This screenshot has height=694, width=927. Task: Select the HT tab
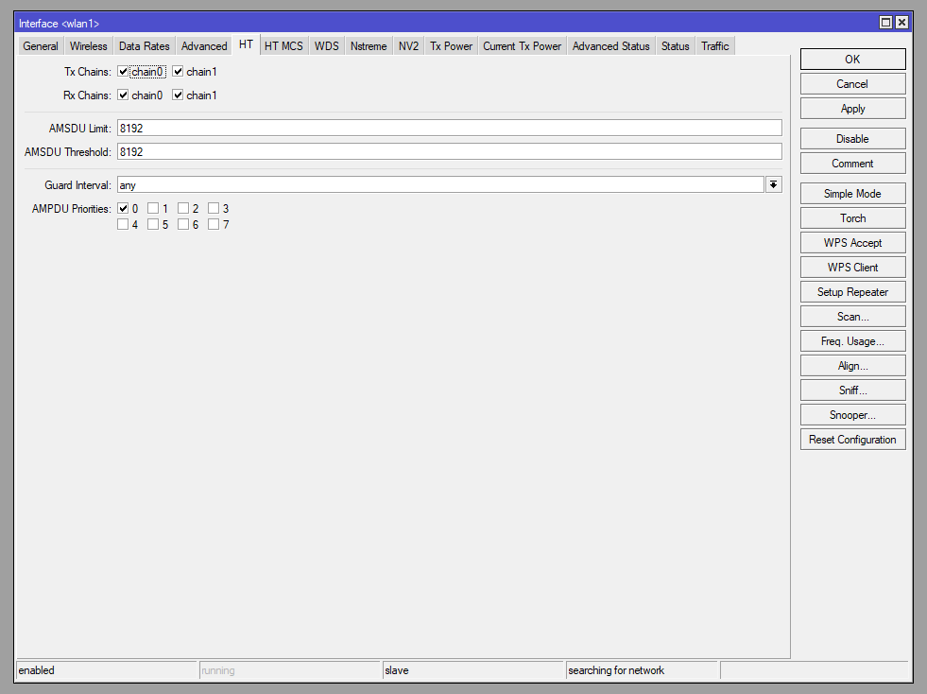point(246,45)
